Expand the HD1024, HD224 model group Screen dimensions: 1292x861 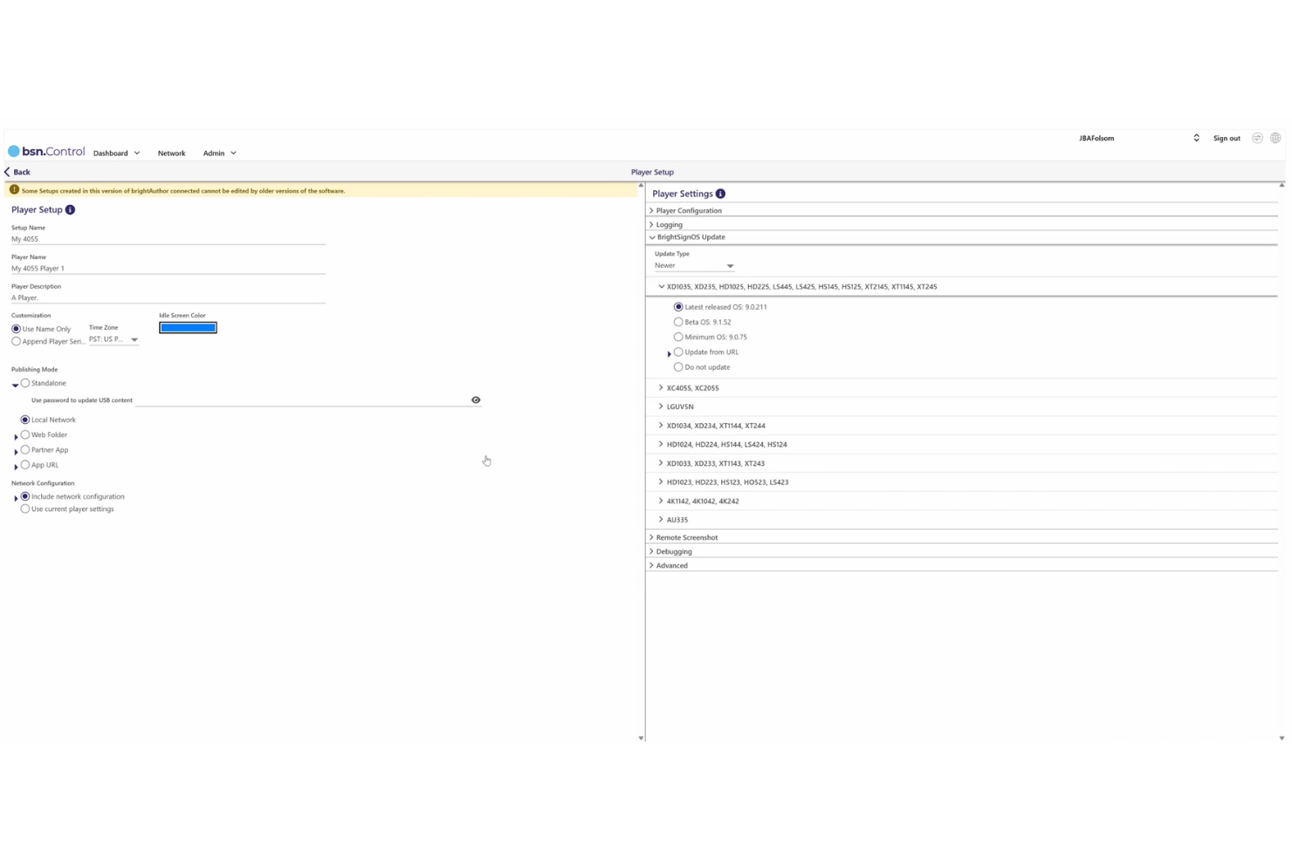point(661,444)
